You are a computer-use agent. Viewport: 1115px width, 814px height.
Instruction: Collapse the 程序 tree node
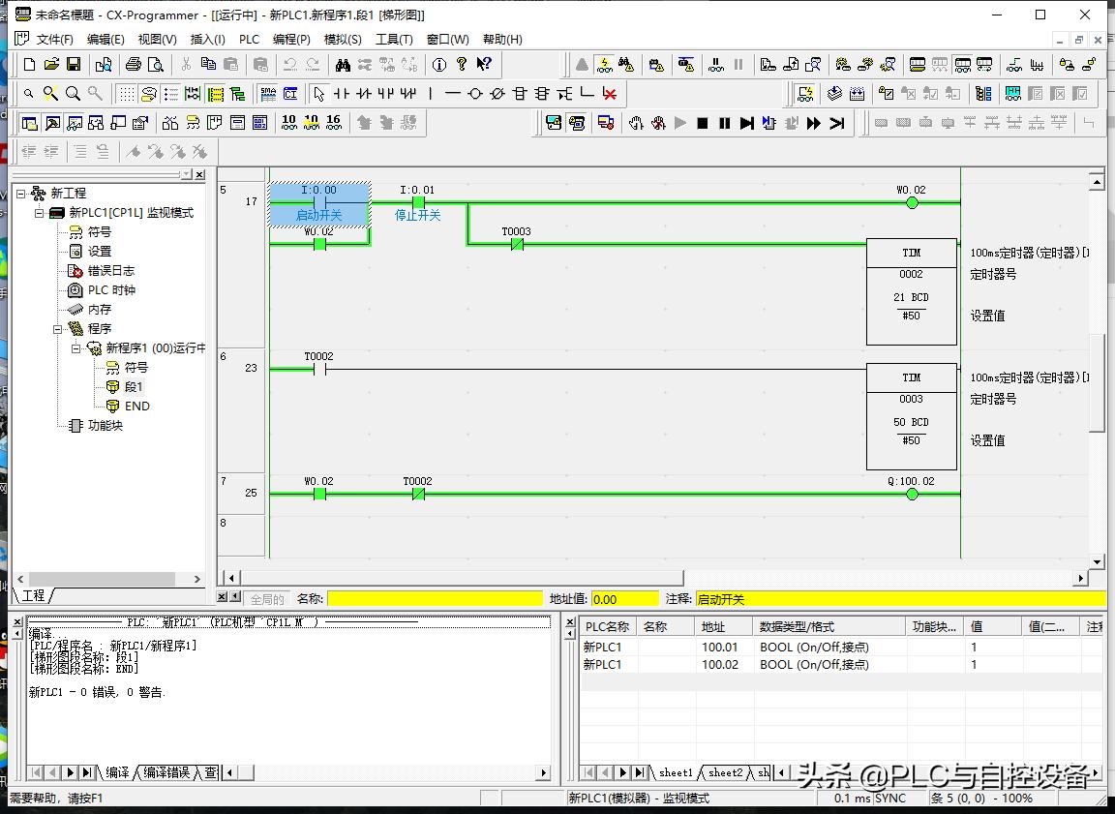pos(58,329)
